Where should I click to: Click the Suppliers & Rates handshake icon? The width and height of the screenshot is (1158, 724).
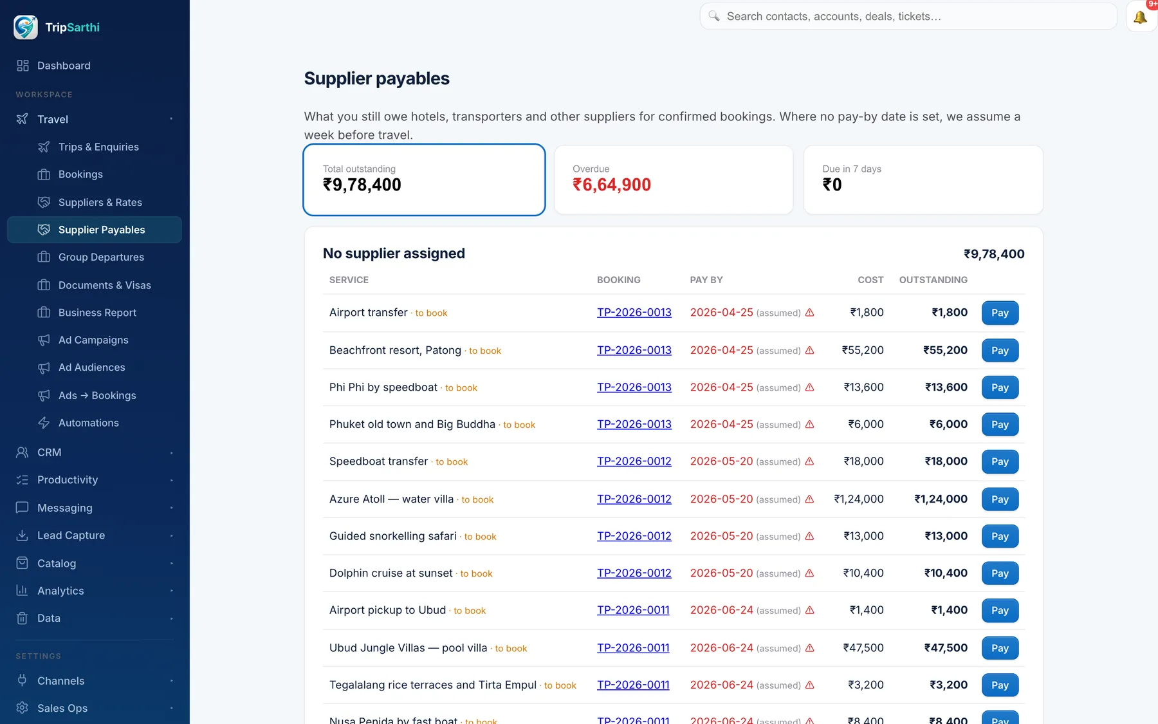[44, 202]
